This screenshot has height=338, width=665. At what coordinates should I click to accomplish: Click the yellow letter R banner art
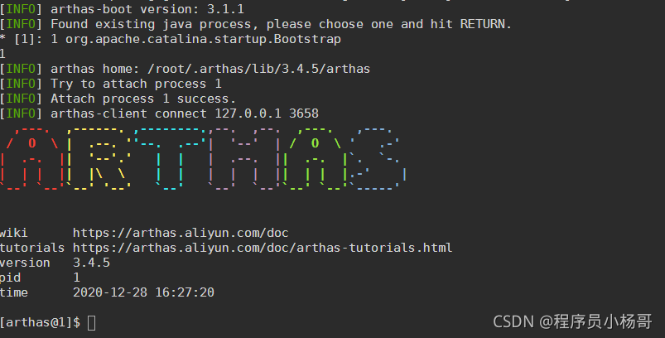[x=99, y=157]
